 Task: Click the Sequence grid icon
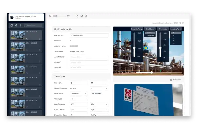click(171, 79)
